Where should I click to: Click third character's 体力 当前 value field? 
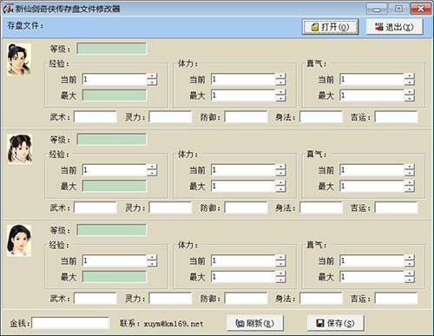(243, 260)
